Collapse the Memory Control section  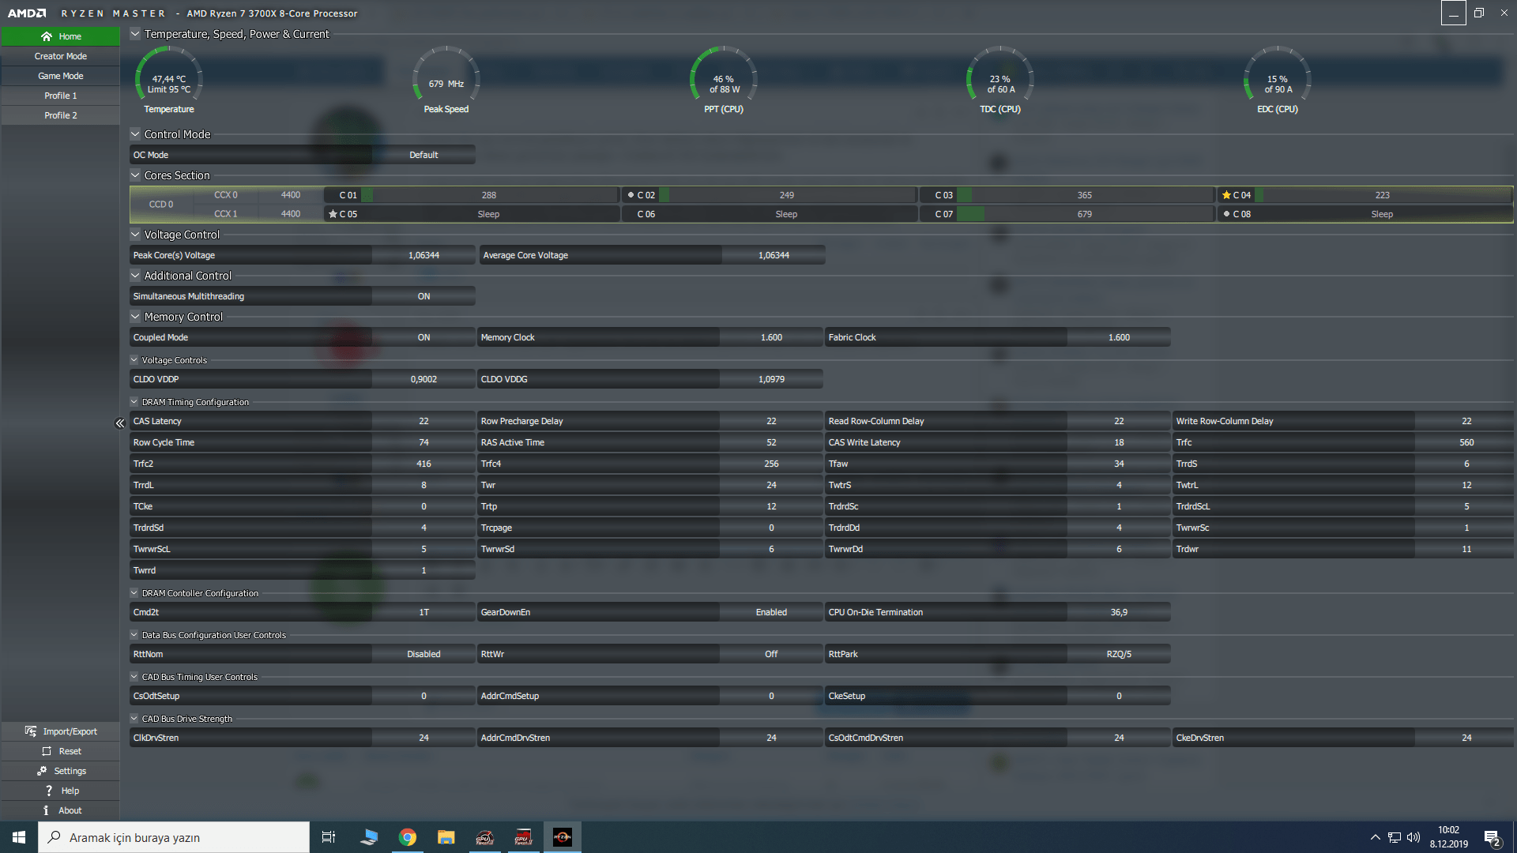(x=135, y=317)
